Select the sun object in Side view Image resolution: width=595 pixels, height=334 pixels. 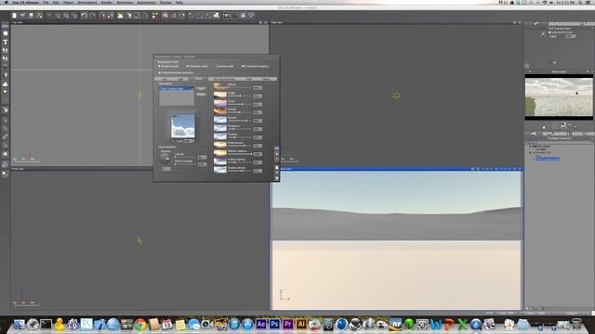pyautogui.click(x=396, y=96)
